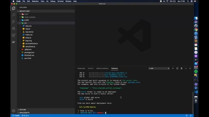Click the terminal panel scrollbar
Viewport: 209px width, 117px height.
[193, 102]
